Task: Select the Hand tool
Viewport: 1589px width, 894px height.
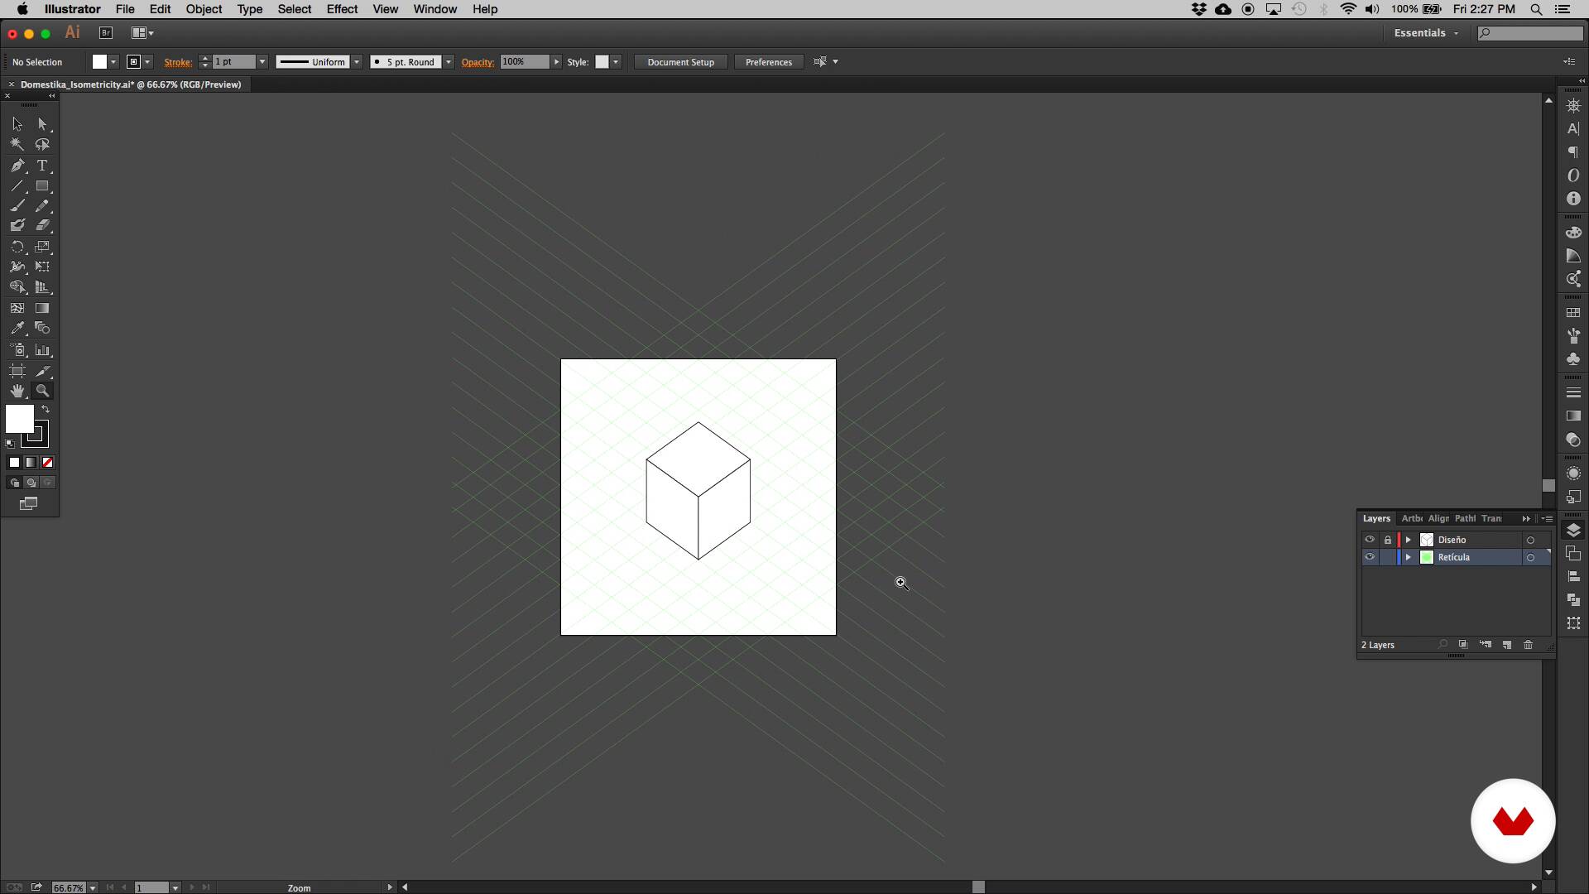Action: point(17,391)
